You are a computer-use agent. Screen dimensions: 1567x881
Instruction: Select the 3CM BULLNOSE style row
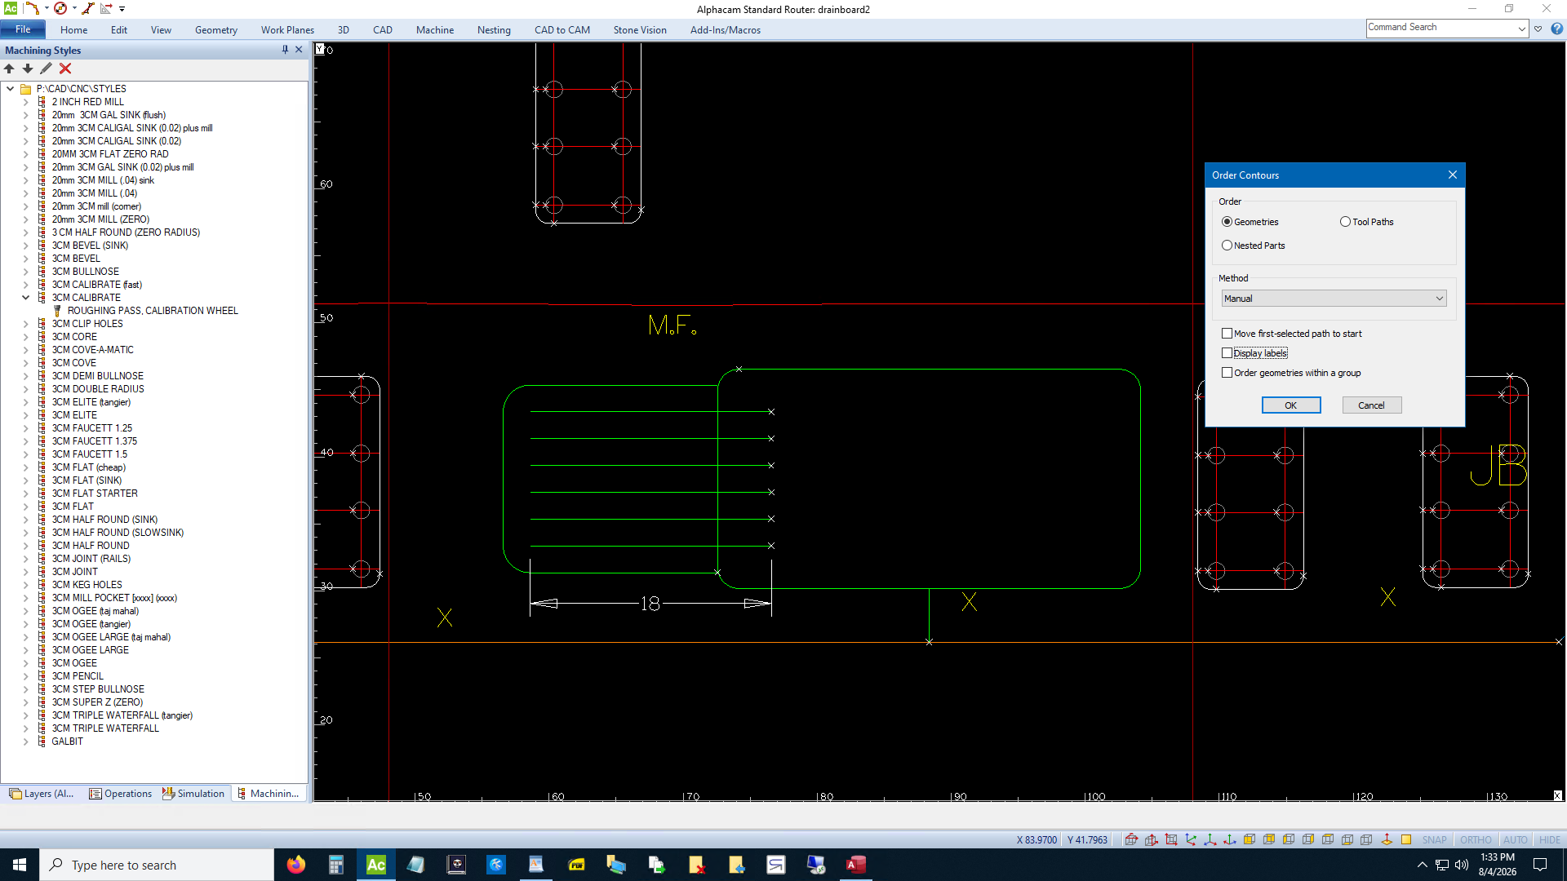(85, 272)
